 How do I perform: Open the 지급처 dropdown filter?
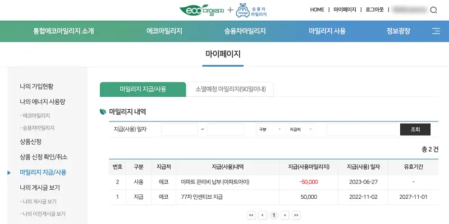pos(300,129)
